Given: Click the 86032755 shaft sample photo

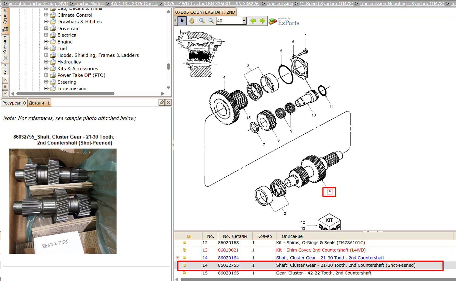Looking at the screenshot, I should point(63,201).
